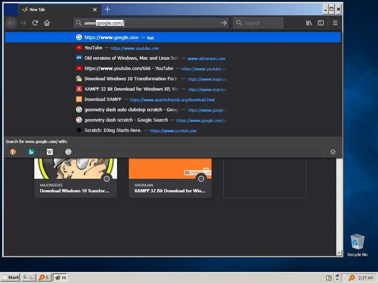378x283 pixels.
Task: Select Download Windows 10 Transformation Pack suggestion
Action: point(173,79)
